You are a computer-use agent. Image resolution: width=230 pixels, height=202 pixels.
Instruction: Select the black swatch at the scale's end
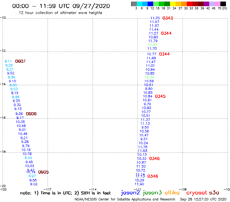pos(223,4)
